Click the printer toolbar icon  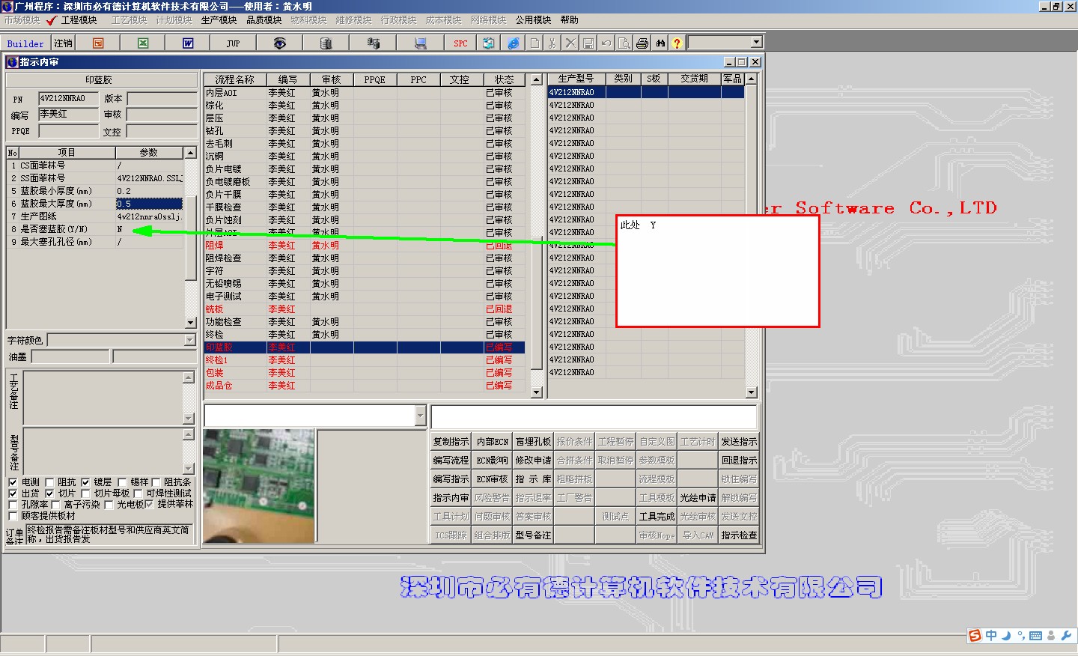pos(642,43)
